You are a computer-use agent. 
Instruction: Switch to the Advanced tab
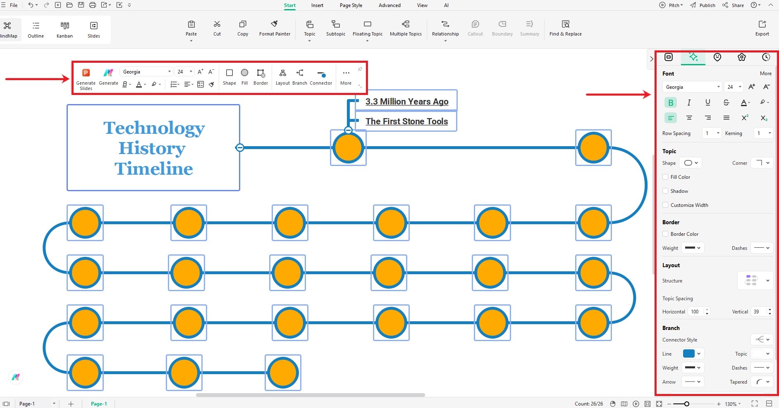pyautogui.click(x=389, y=5)
